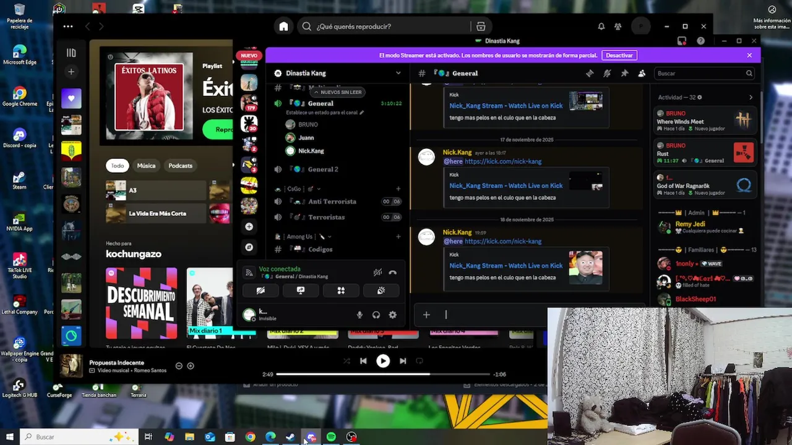Open Dinastia Kang server dropdown menu
The width and height of the screenshot is (792, 445).
point(398,73)
